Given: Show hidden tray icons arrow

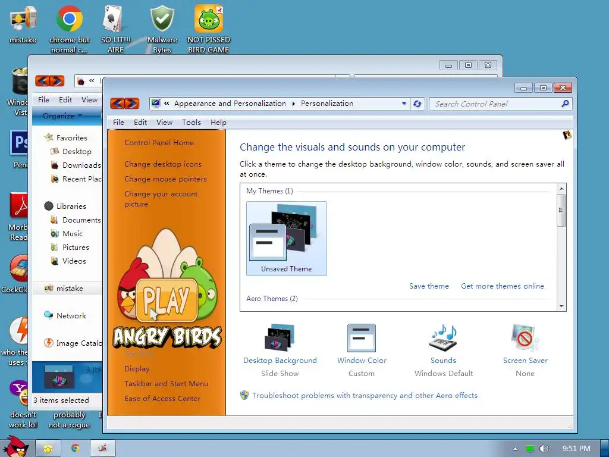Looking at the screenshot, I should point(515,449).
